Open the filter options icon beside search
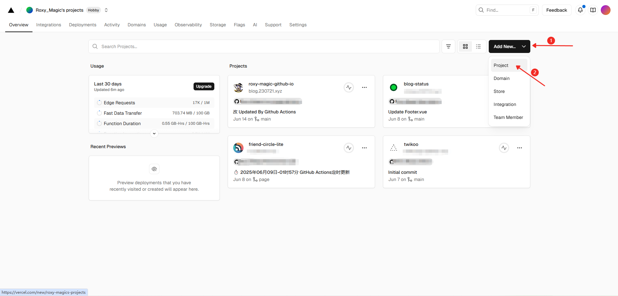The height and width of the screenshot is (296, 618). (448, 46)
